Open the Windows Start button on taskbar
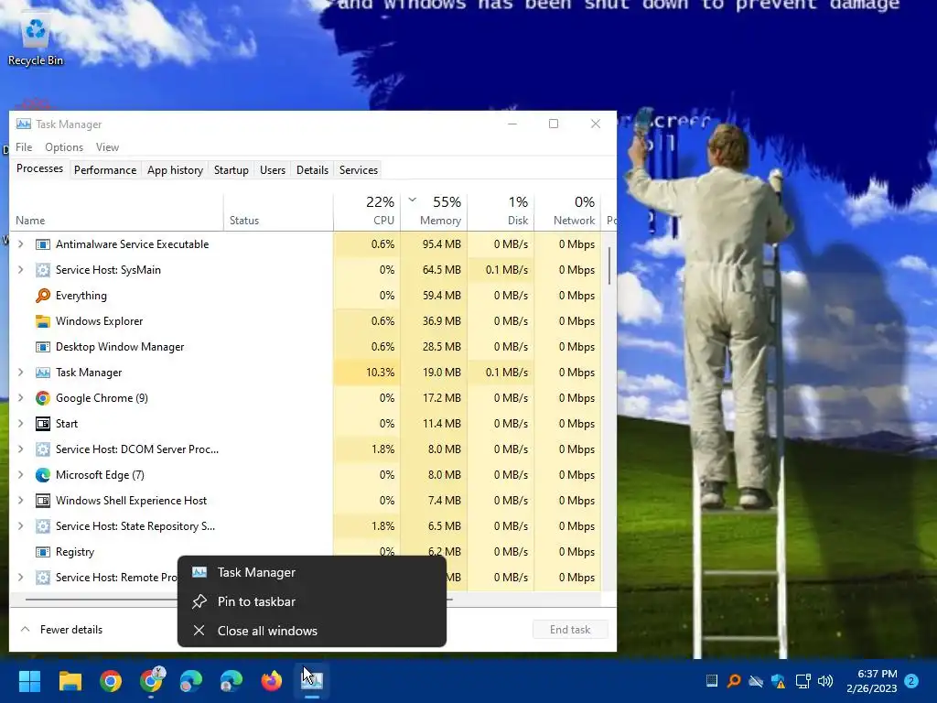The width and height of the screenshot is (937, 703). [x=29, y=681]
